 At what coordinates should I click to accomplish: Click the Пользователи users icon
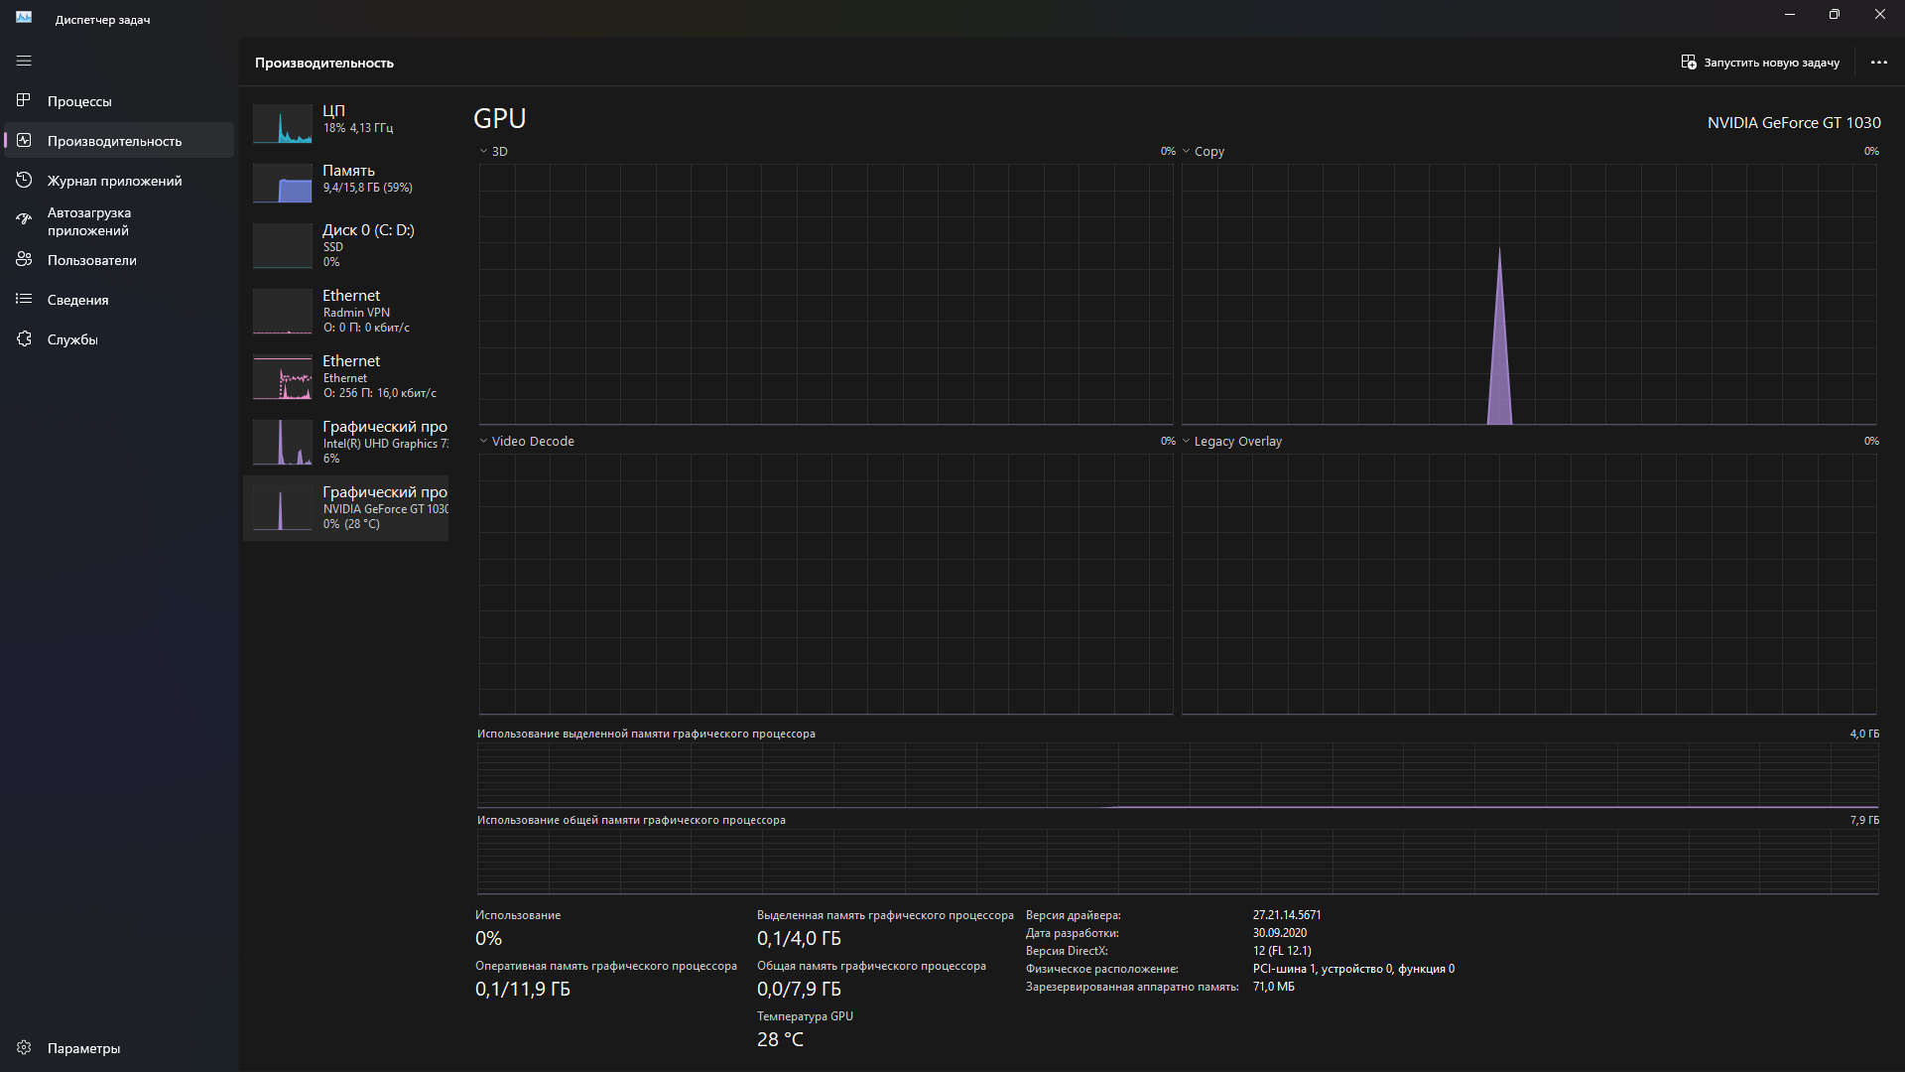coord(24,259)
